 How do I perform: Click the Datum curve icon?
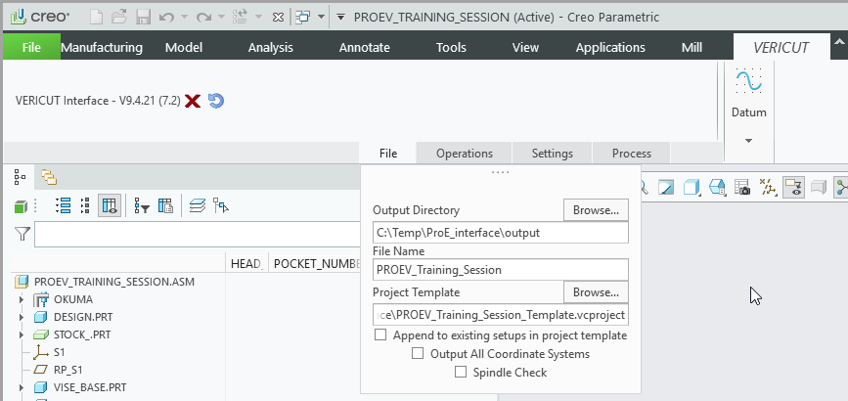749,81
